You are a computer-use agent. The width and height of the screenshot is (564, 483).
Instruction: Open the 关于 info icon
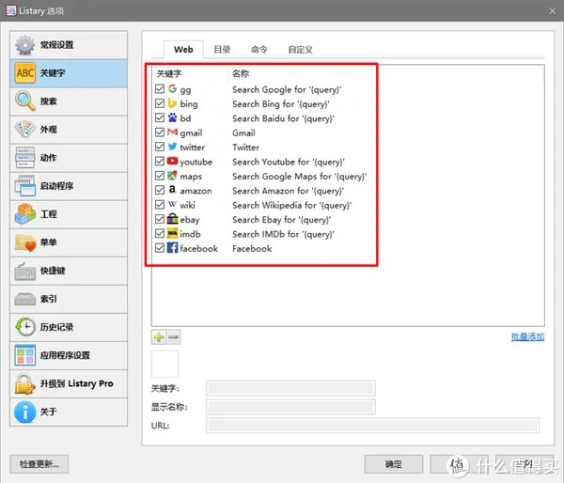(x=24, y=412)
